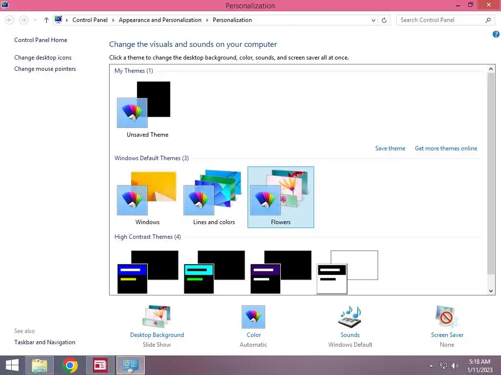The width and height of the screenshot is (501, 375).
Task: Click the network tray icon
Action: pyautogui.click(x=443, y=366)
